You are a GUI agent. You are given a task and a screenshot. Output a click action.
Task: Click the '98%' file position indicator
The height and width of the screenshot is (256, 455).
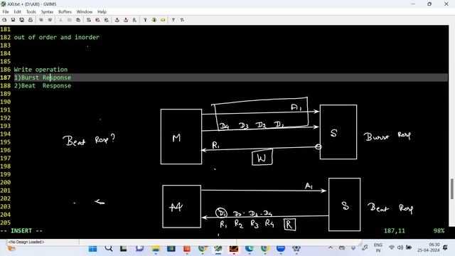click(439, 230)
